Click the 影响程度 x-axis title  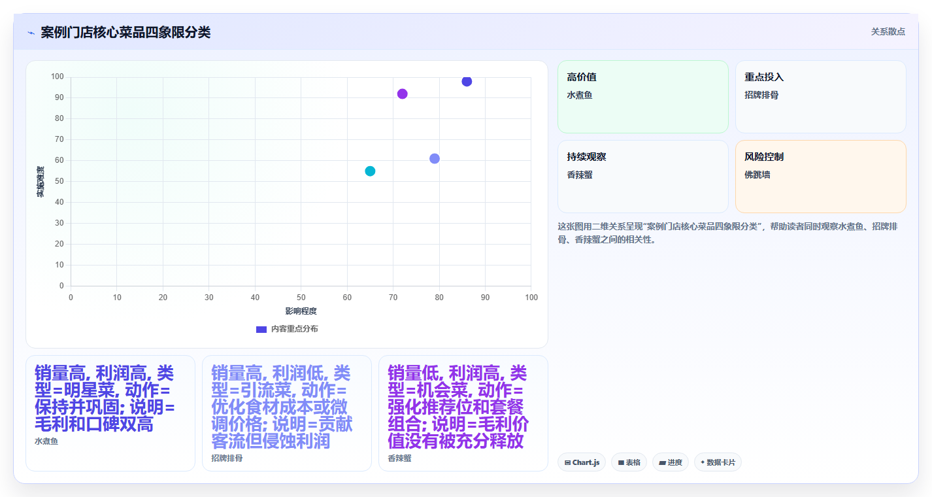[301, 311]
